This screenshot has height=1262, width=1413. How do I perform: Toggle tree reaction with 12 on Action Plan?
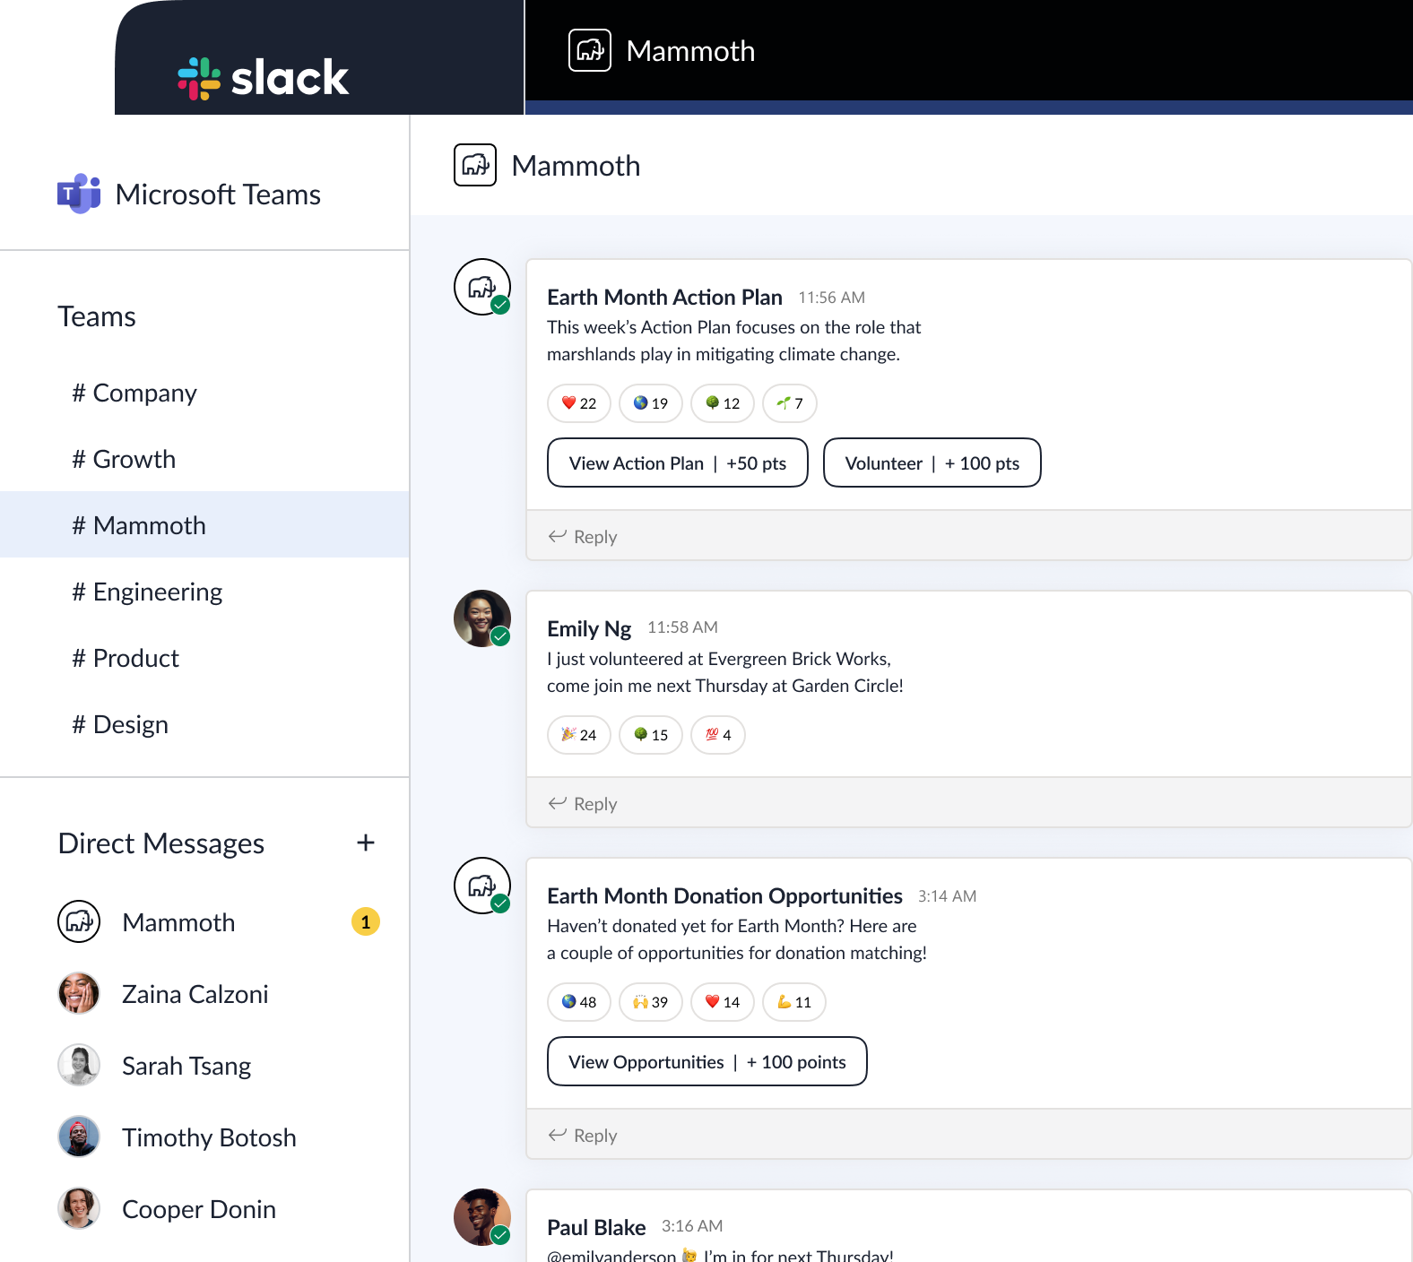[723, 403]
